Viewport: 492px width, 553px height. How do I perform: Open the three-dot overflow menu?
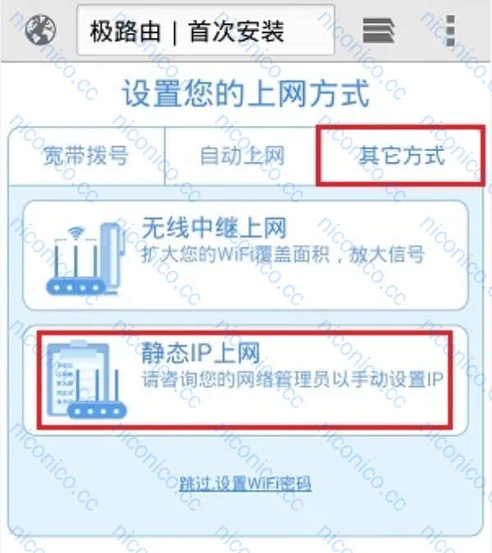click(450, 30)
